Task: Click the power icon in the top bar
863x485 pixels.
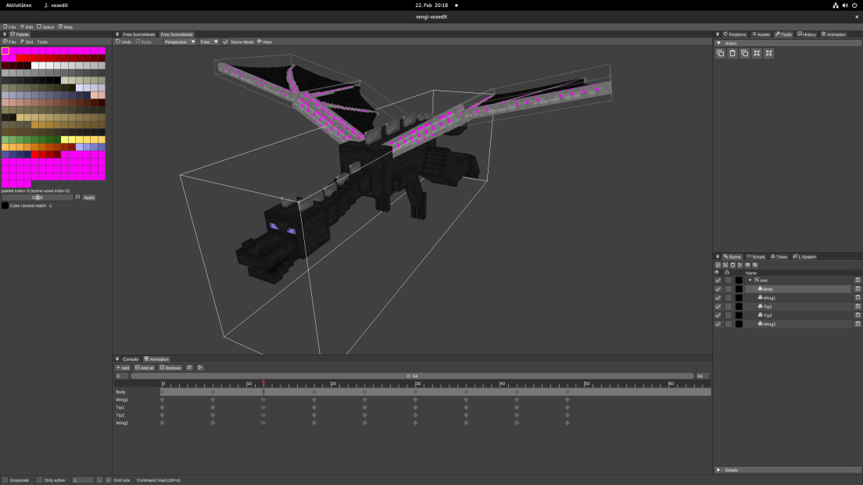Action: click(854, 5)
